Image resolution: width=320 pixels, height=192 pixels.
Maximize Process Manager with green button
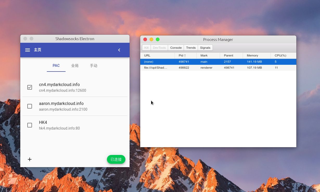[x=158, y=39]
